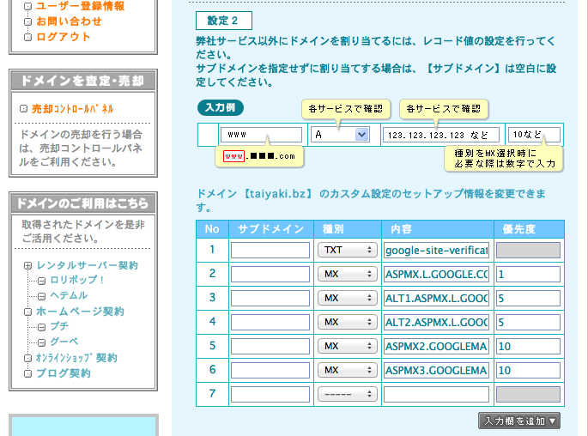Click the 内容 column header

[438, 229]
